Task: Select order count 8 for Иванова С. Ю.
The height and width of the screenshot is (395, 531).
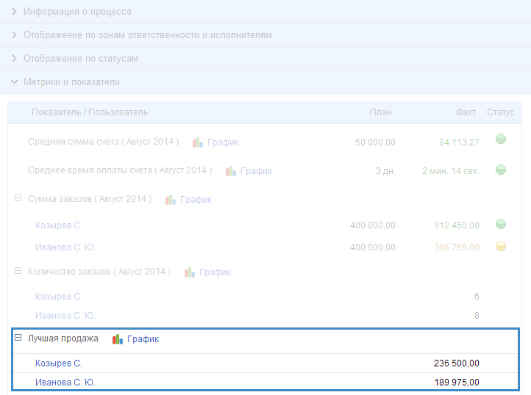Action: (477, 316)
